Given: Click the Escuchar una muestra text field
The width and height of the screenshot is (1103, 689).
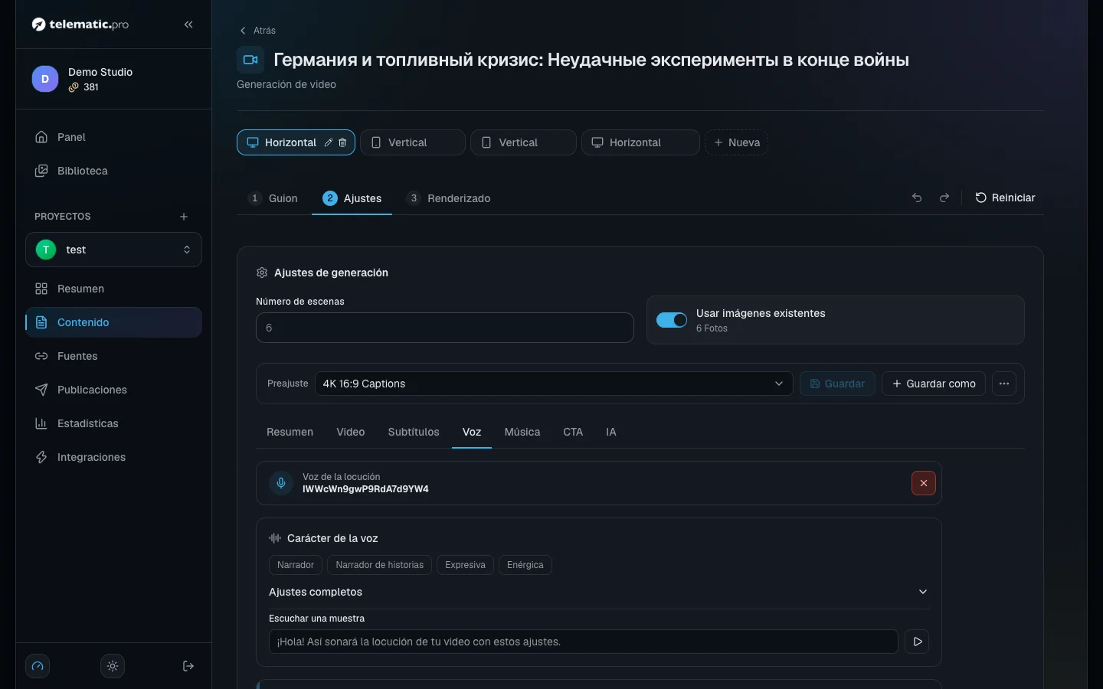Looking at the screenshot, I should tap(584, 642).
